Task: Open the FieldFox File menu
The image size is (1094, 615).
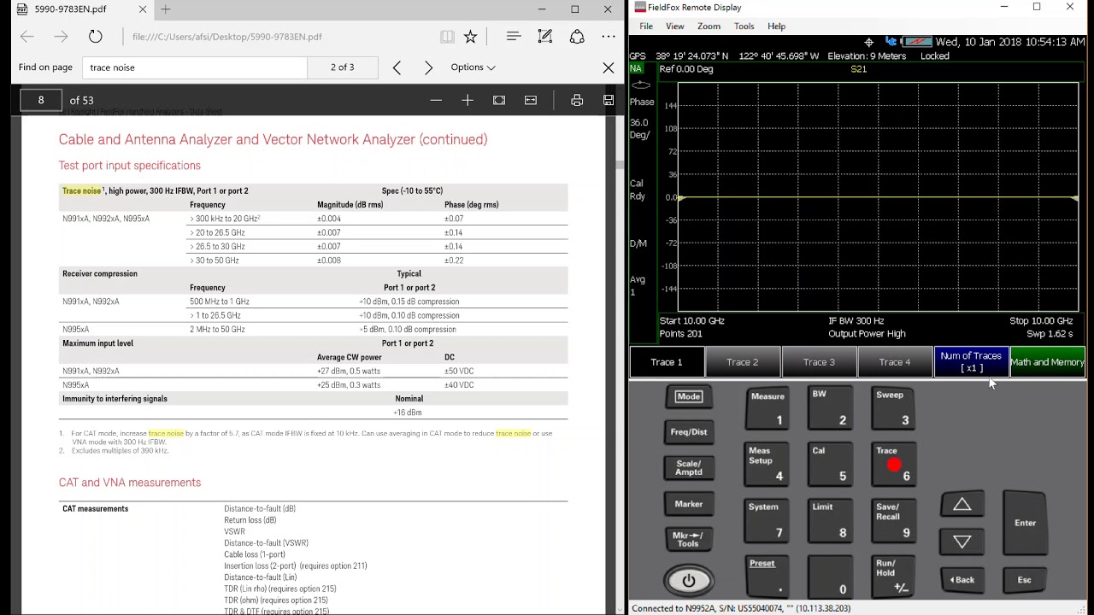Action: tap(646, 26)
